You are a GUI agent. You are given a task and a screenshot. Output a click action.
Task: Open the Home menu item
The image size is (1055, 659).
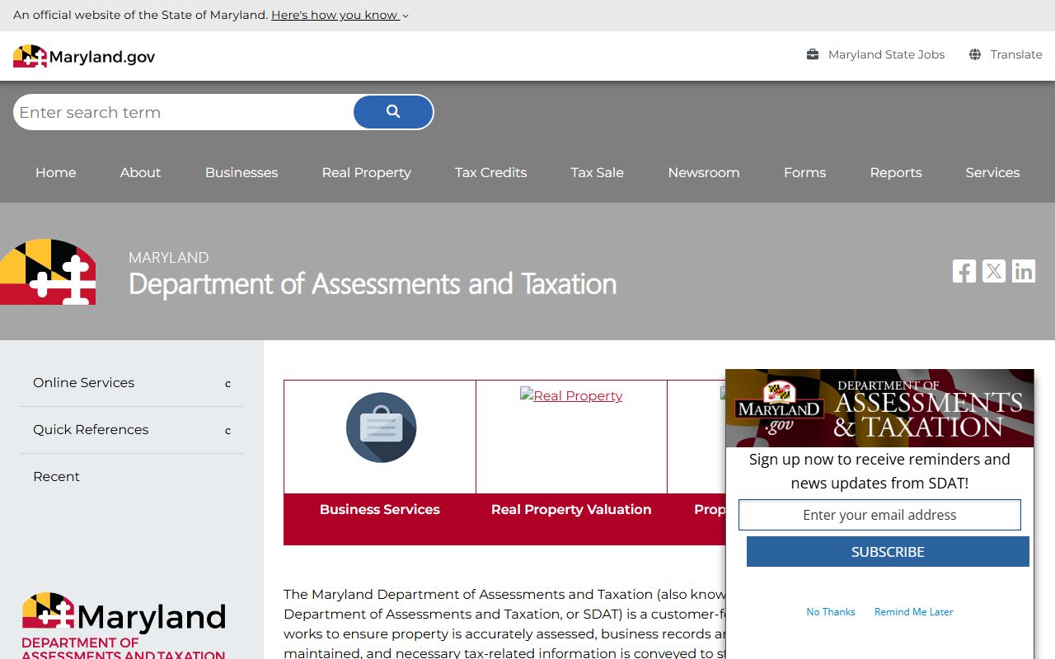(x=56, y=172)
